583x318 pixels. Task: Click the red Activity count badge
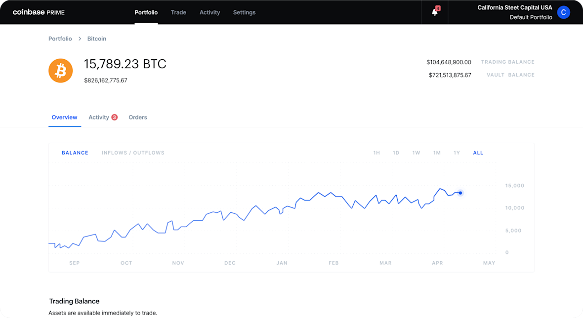point(115,118)
